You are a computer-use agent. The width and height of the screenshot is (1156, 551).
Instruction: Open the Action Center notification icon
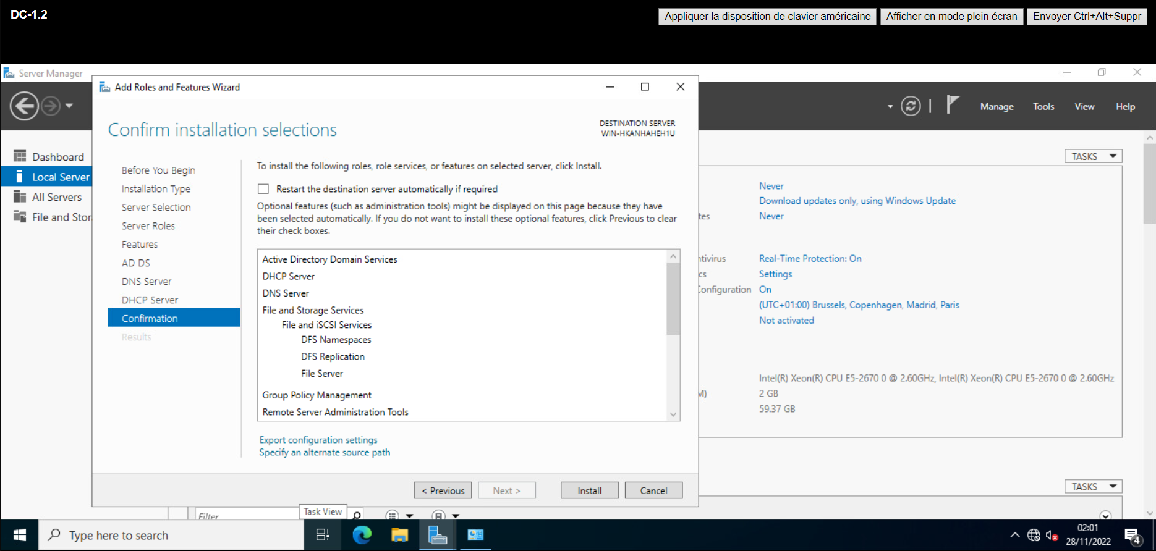click(x=1133, y=536)
